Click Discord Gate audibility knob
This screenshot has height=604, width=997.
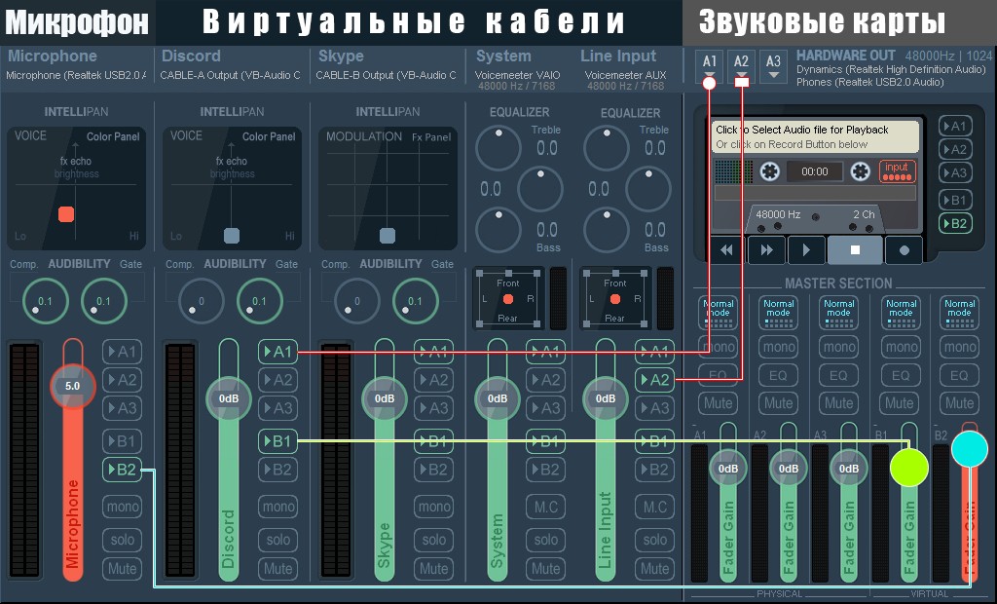point(259,301)
